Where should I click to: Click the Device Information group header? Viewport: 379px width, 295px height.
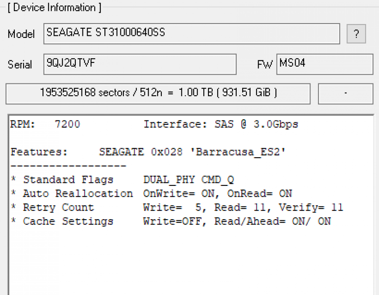point(54,8)
